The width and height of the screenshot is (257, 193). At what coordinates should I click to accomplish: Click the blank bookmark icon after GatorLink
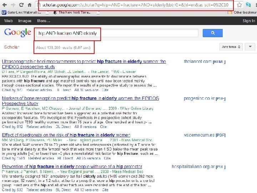47,13
